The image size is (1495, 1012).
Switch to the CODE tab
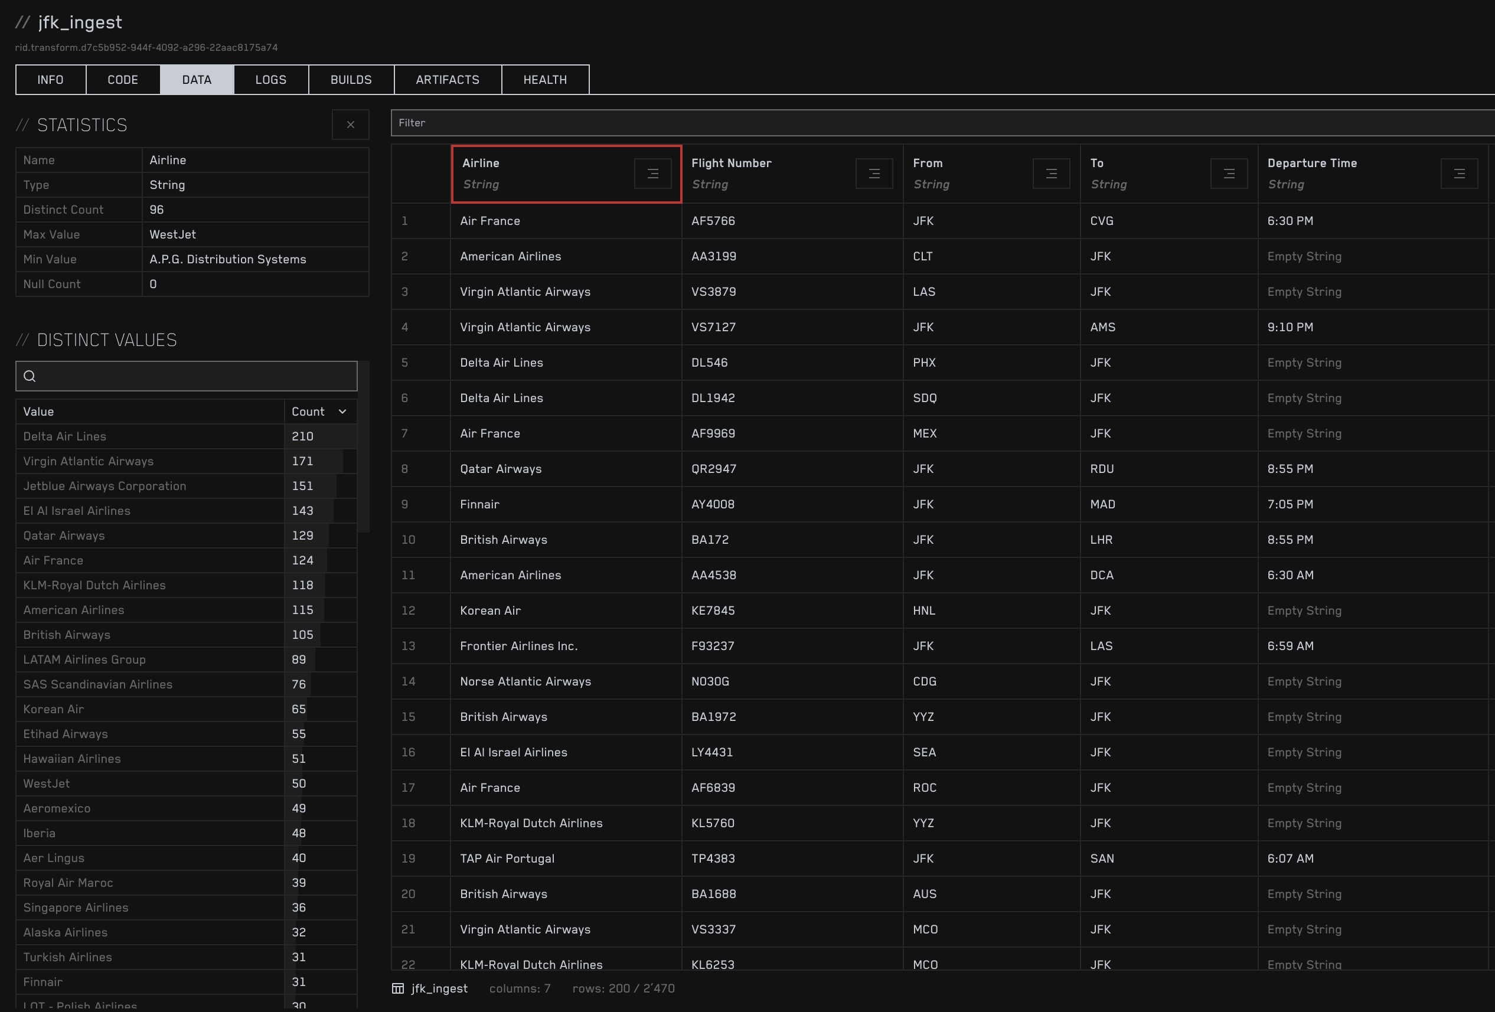123,80
